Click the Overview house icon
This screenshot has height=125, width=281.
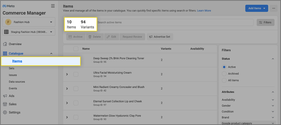pyautogui.click(x=5, y=44)
